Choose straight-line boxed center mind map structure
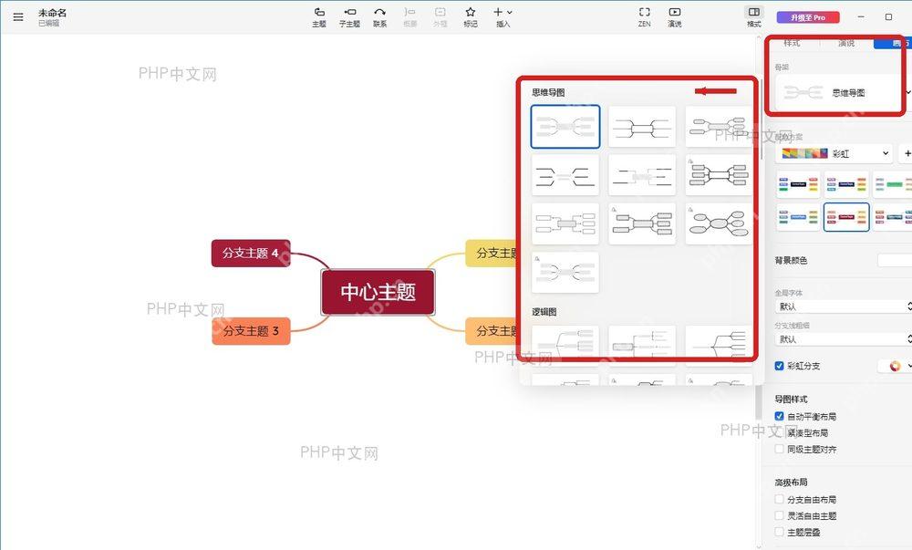This screenshot has height=550, width=912. pyautogui.click(x=642, y=126)
